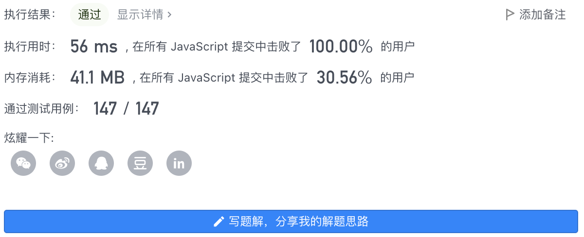Click the 炫耀一下 label
Image resolution: width=584 pixels, height=237 pixels.
coord(29,138)
